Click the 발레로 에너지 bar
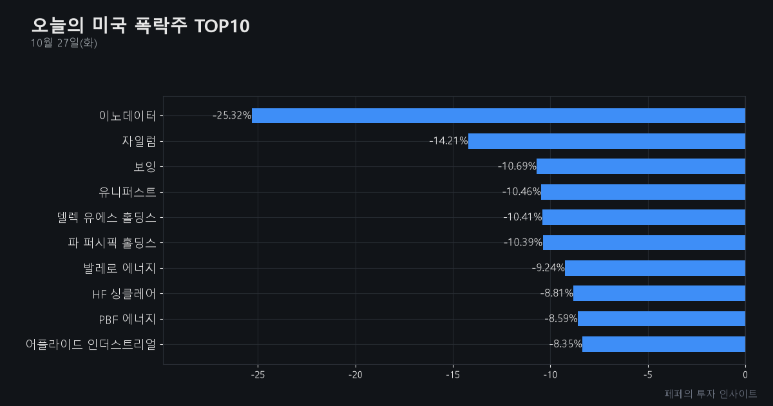 655,268
